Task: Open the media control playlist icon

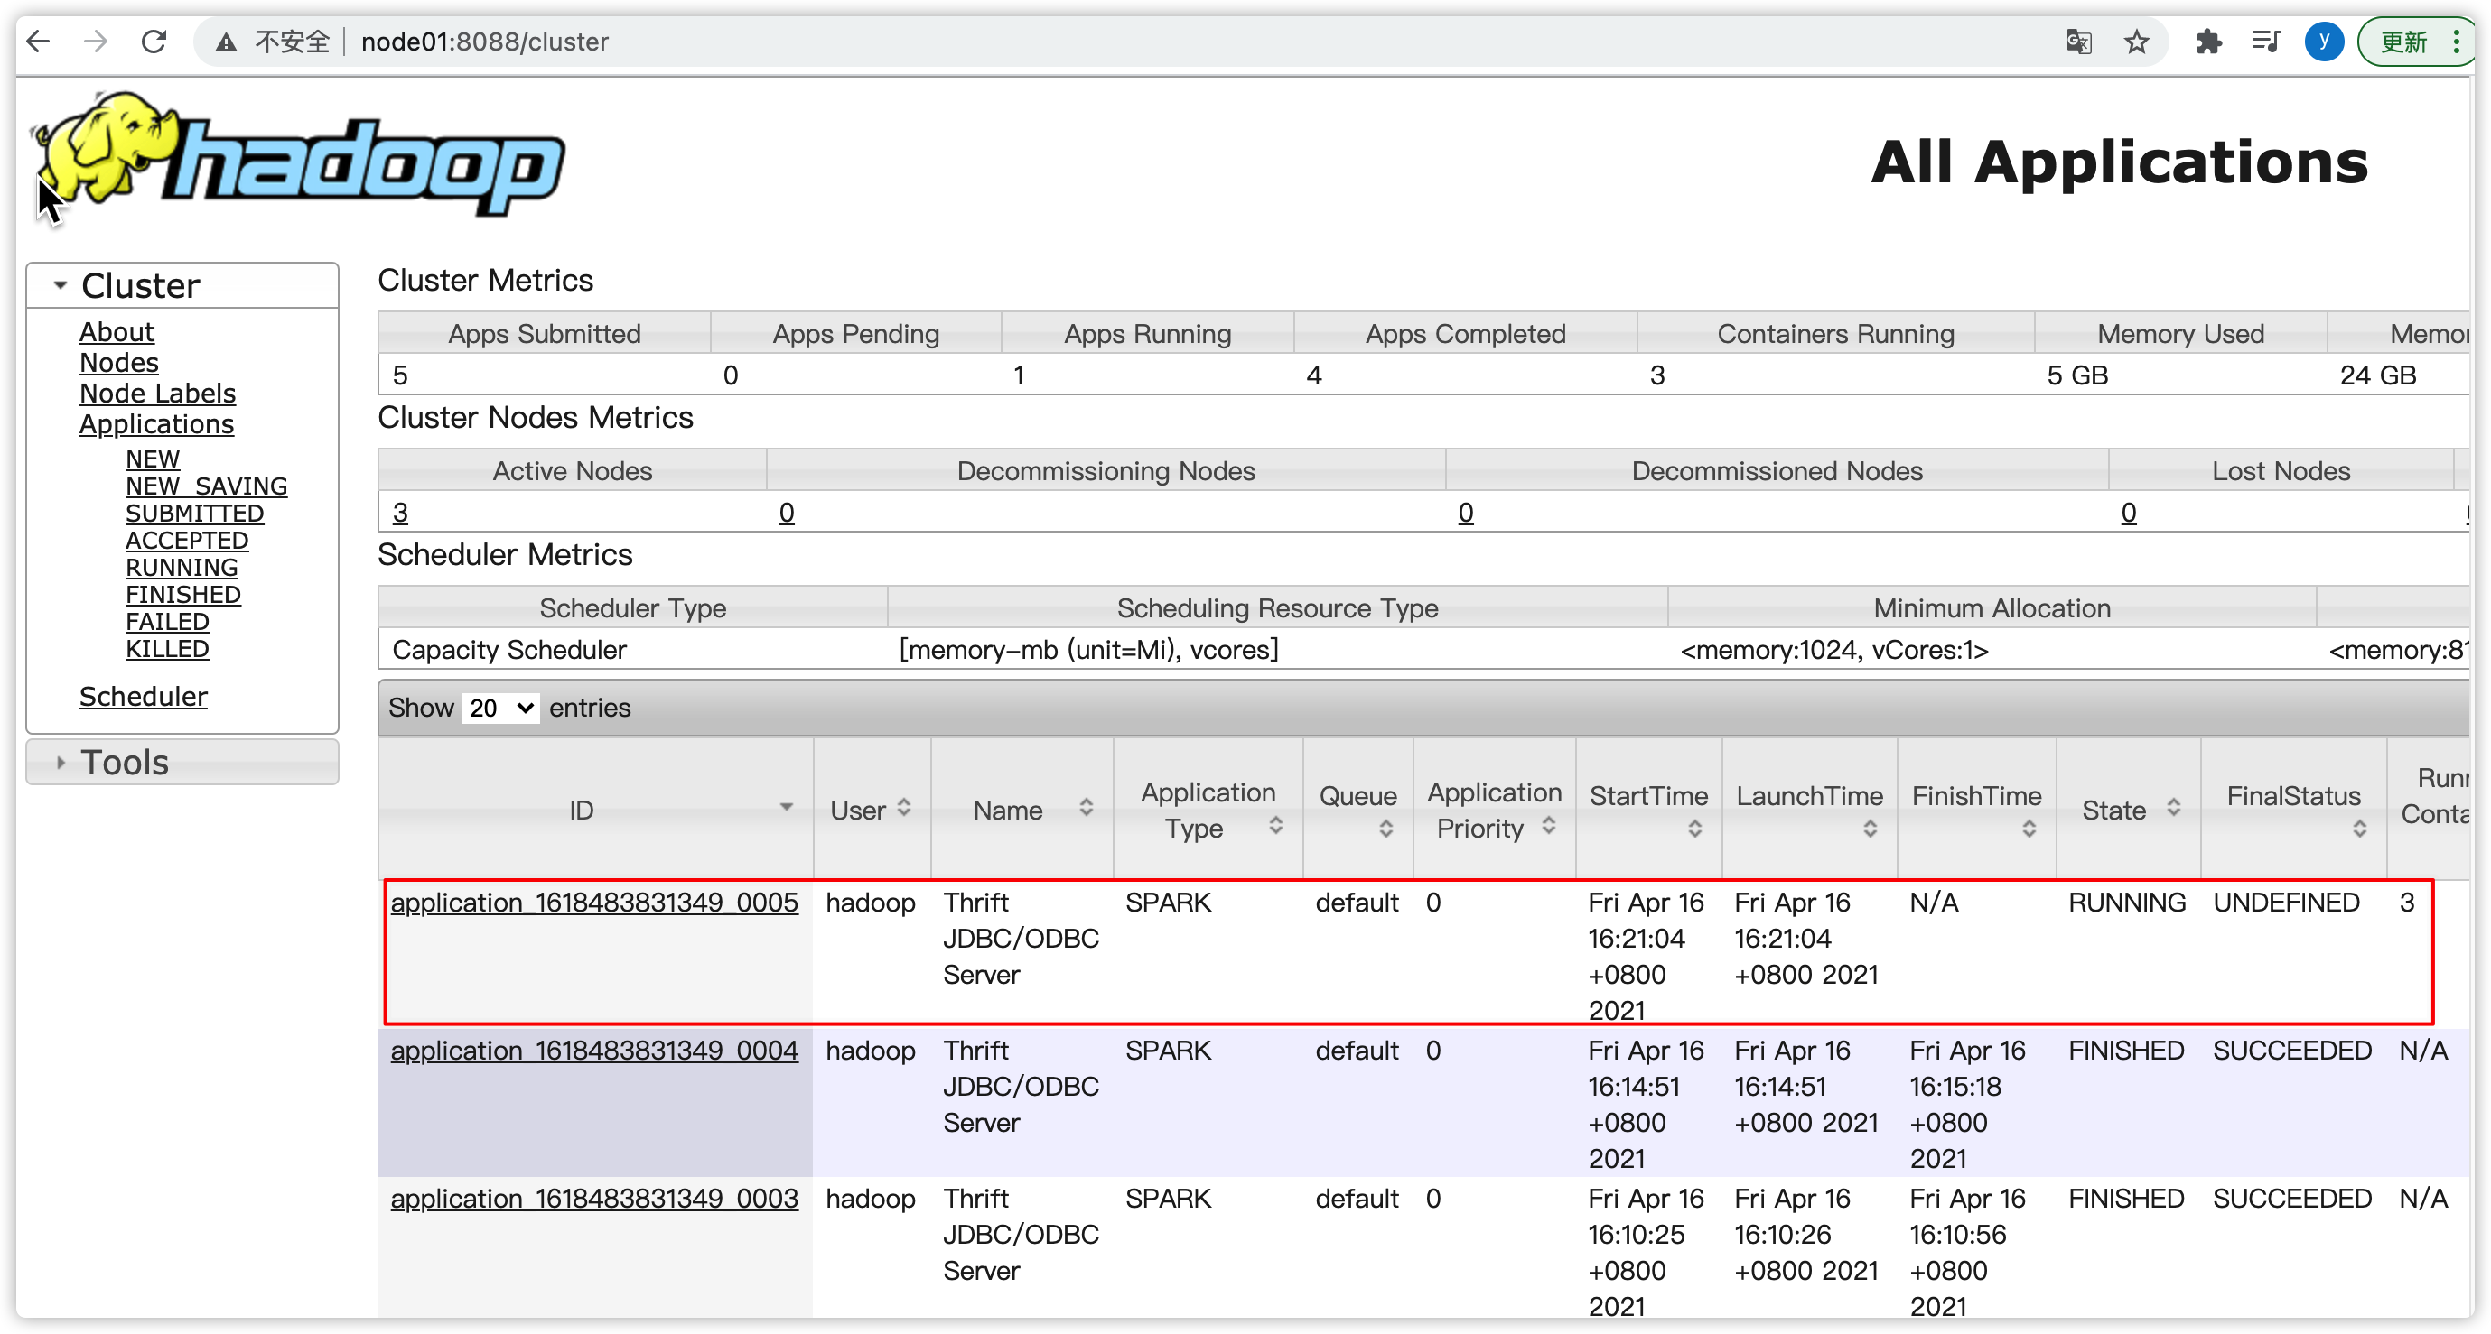Action: coord(2266,42)
